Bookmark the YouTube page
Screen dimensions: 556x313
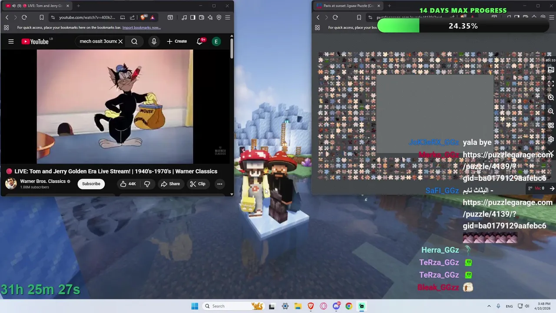tap(42, 17)
